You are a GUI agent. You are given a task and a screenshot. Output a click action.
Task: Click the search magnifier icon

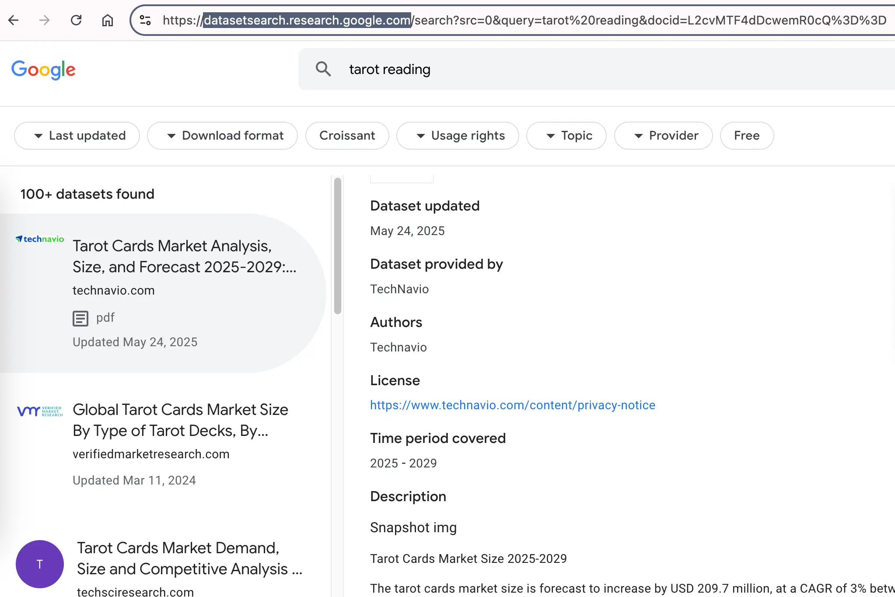(x=323, y=69)
